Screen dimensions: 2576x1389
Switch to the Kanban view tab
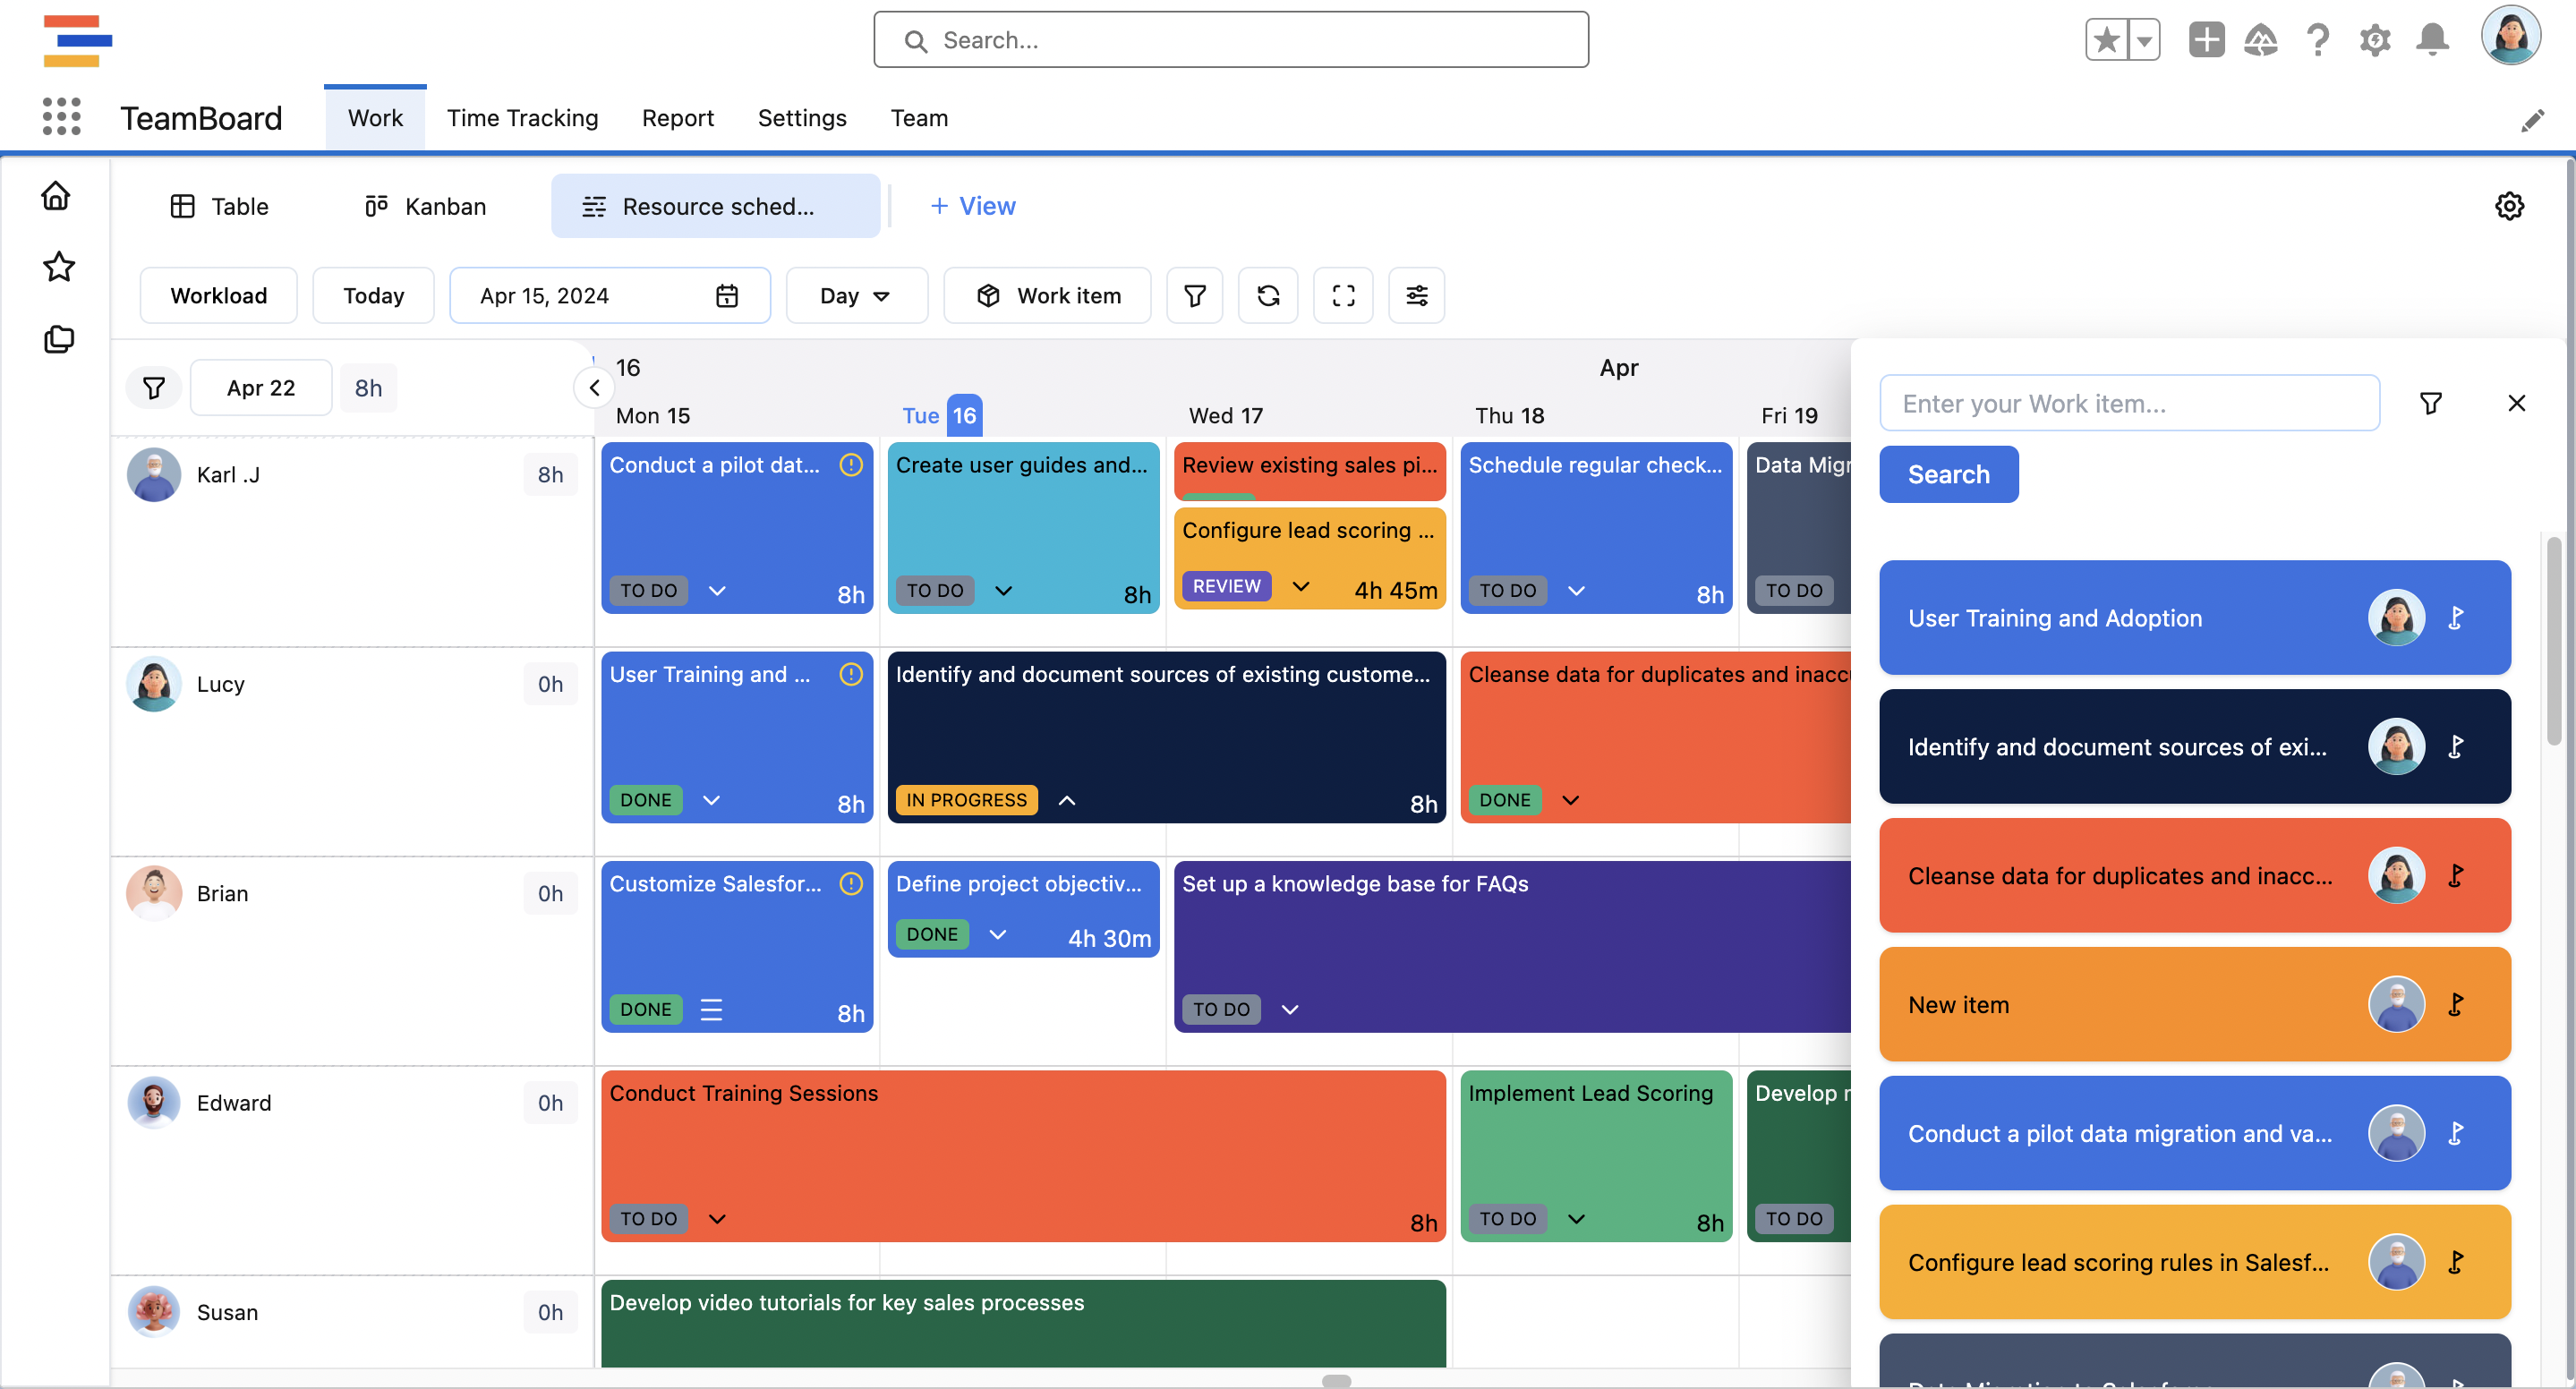coord(426,206)
